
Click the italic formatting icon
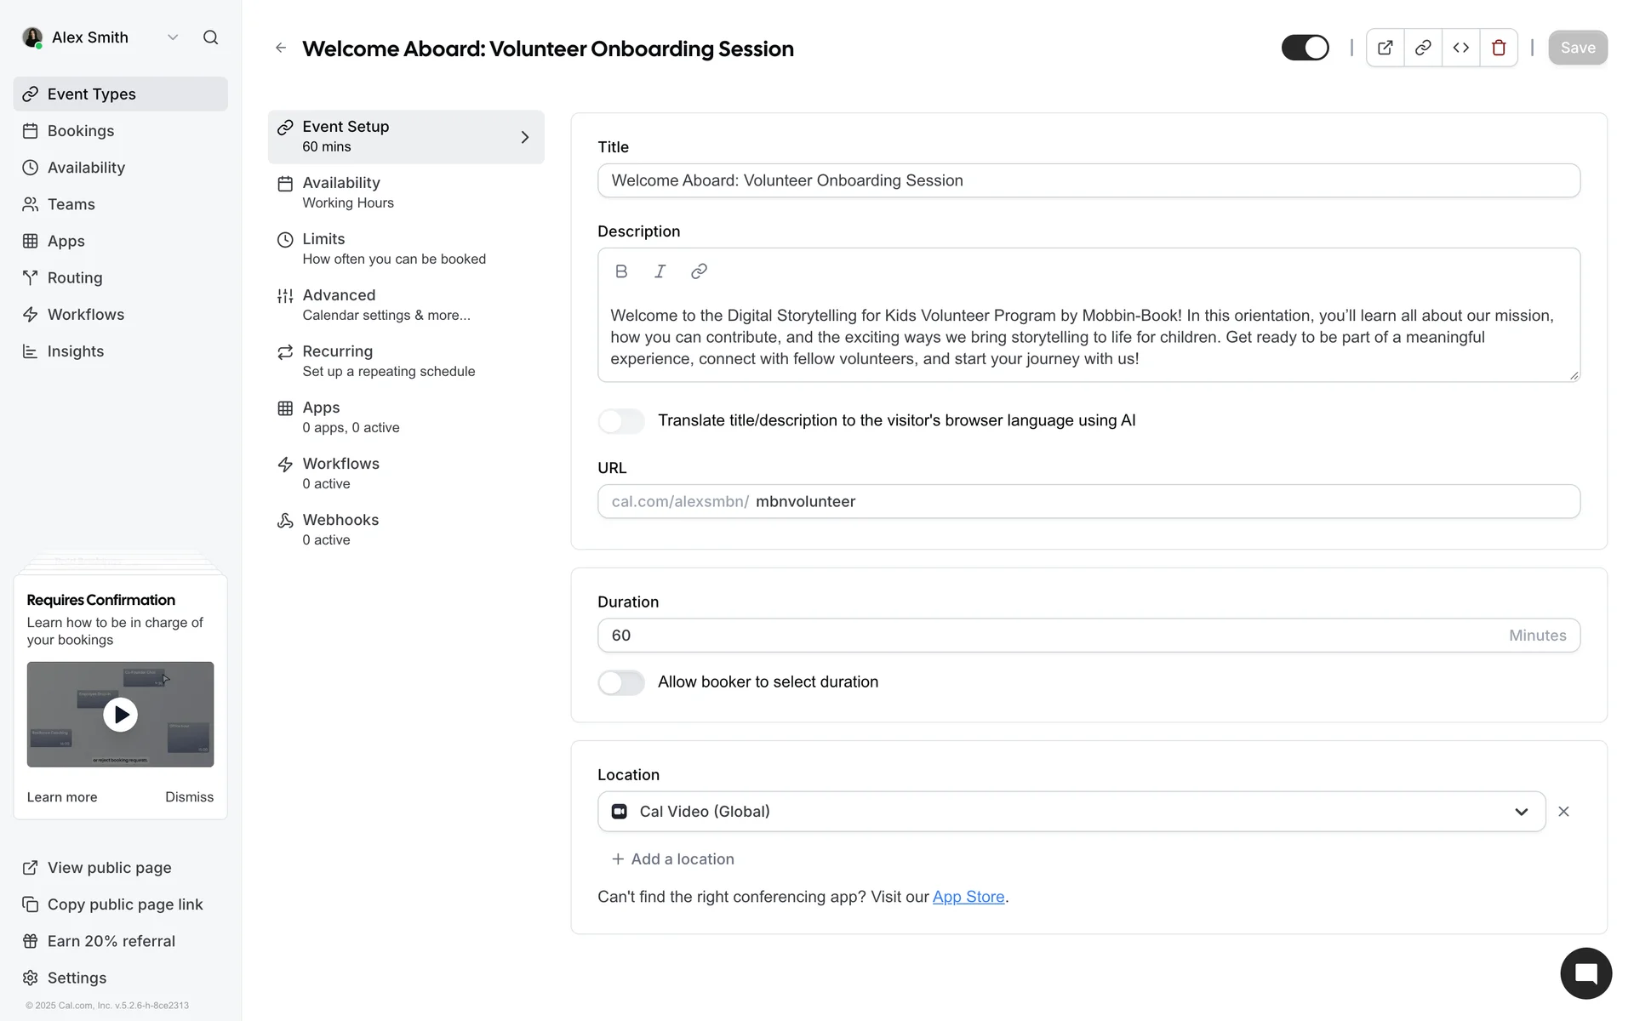point(660,271)
